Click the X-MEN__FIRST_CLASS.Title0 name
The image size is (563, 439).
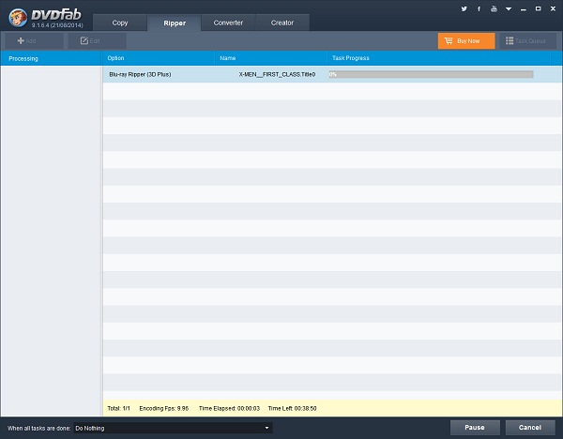(x=277, y=74)
